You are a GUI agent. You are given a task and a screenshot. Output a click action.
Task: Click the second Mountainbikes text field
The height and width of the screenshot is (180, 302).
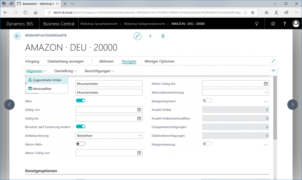coord(109,92)
